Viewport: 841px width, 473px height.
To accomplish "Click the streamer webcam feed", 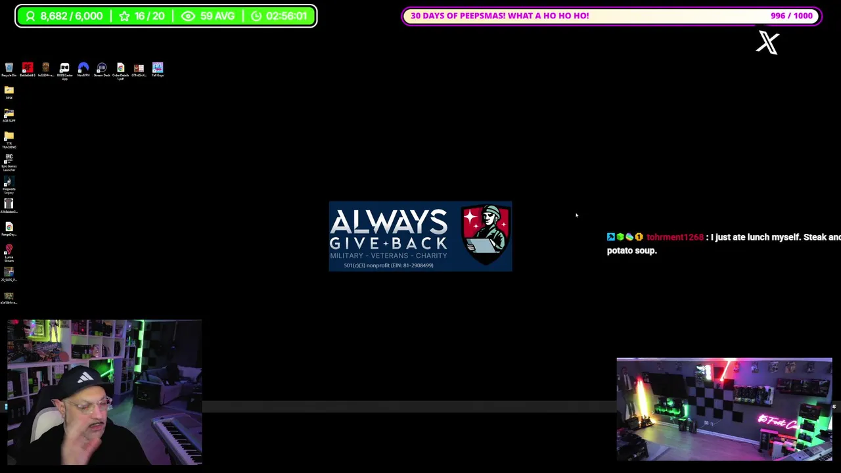I will tap(104, 392).
